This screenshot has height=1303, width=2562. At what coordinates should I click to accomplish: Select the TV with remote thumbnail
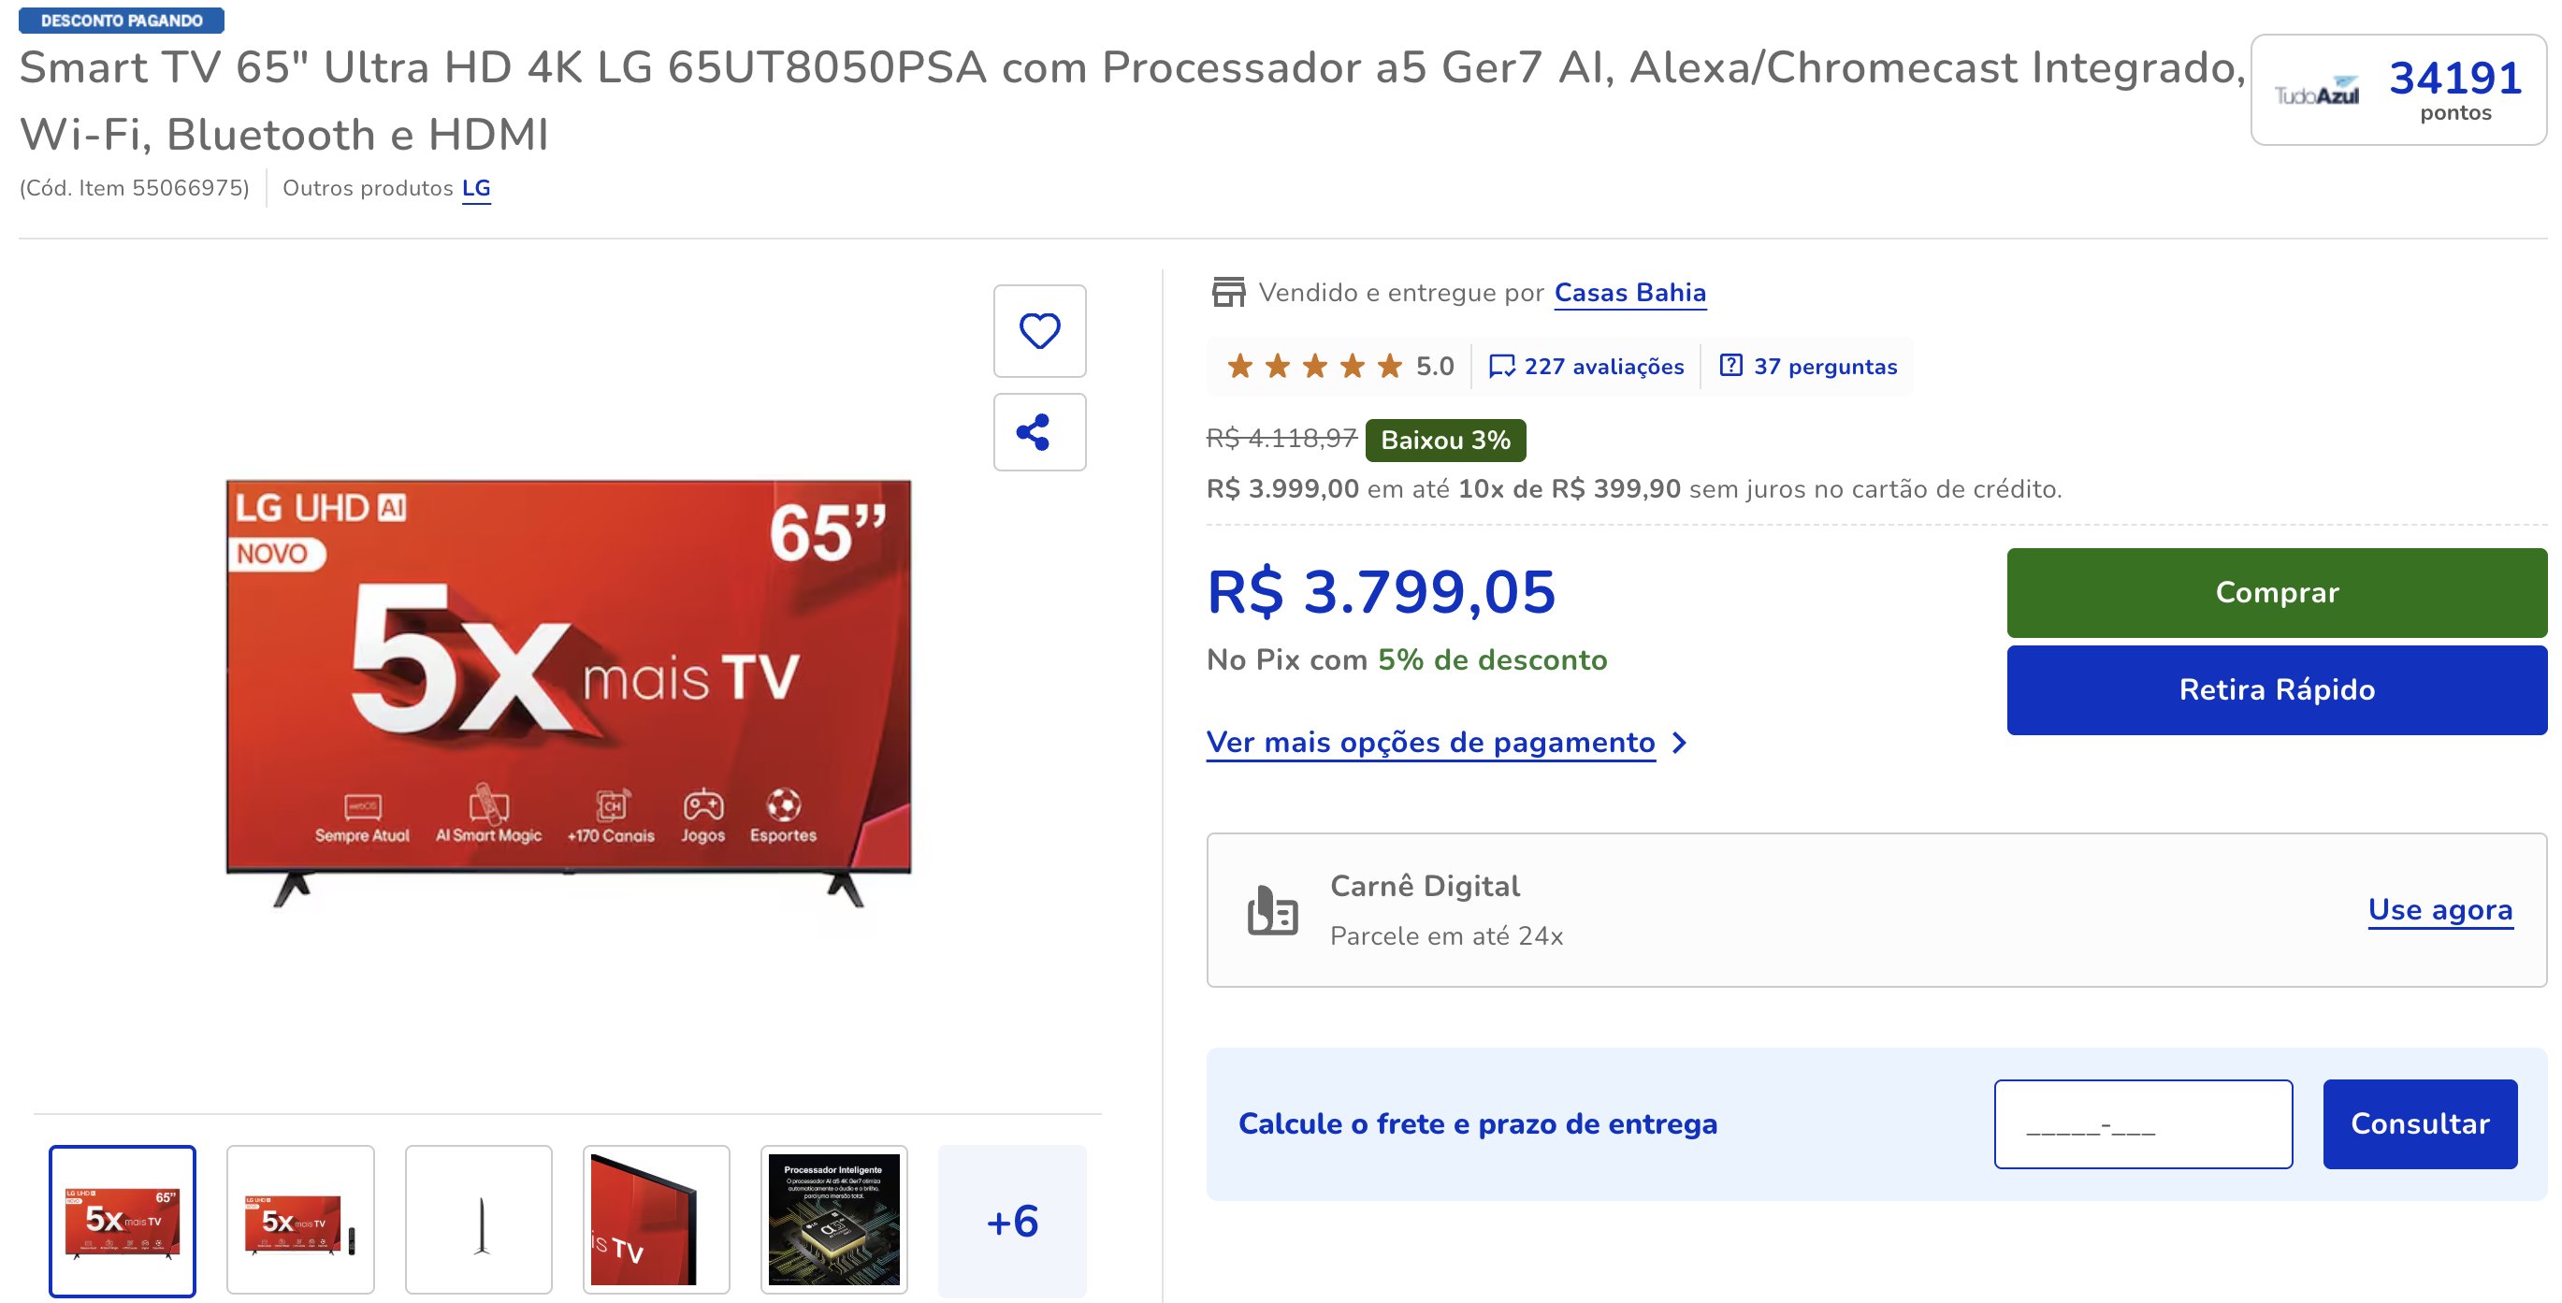coord(300,1221)
